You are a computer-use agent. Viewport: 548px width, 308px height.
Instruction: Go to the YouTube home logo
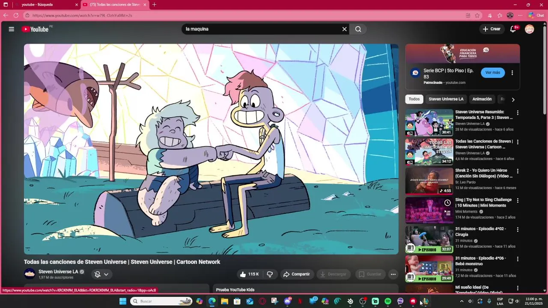pos(35,29)
